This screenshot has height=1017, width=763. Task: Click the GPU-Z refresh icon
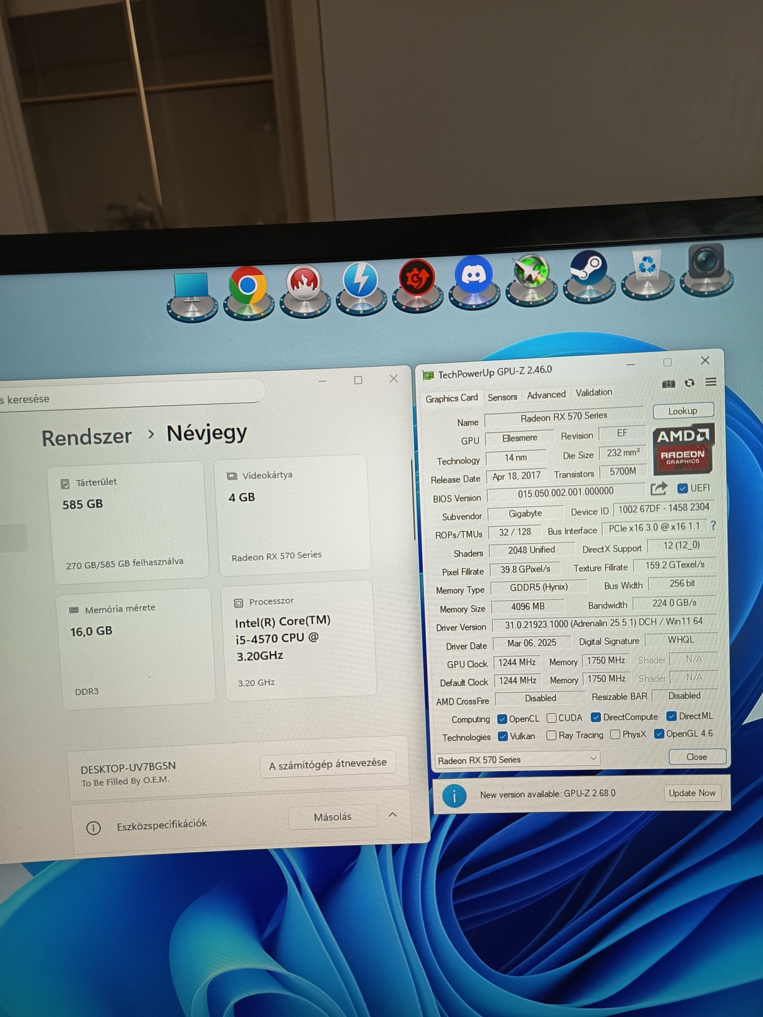(x=689, y=383)
